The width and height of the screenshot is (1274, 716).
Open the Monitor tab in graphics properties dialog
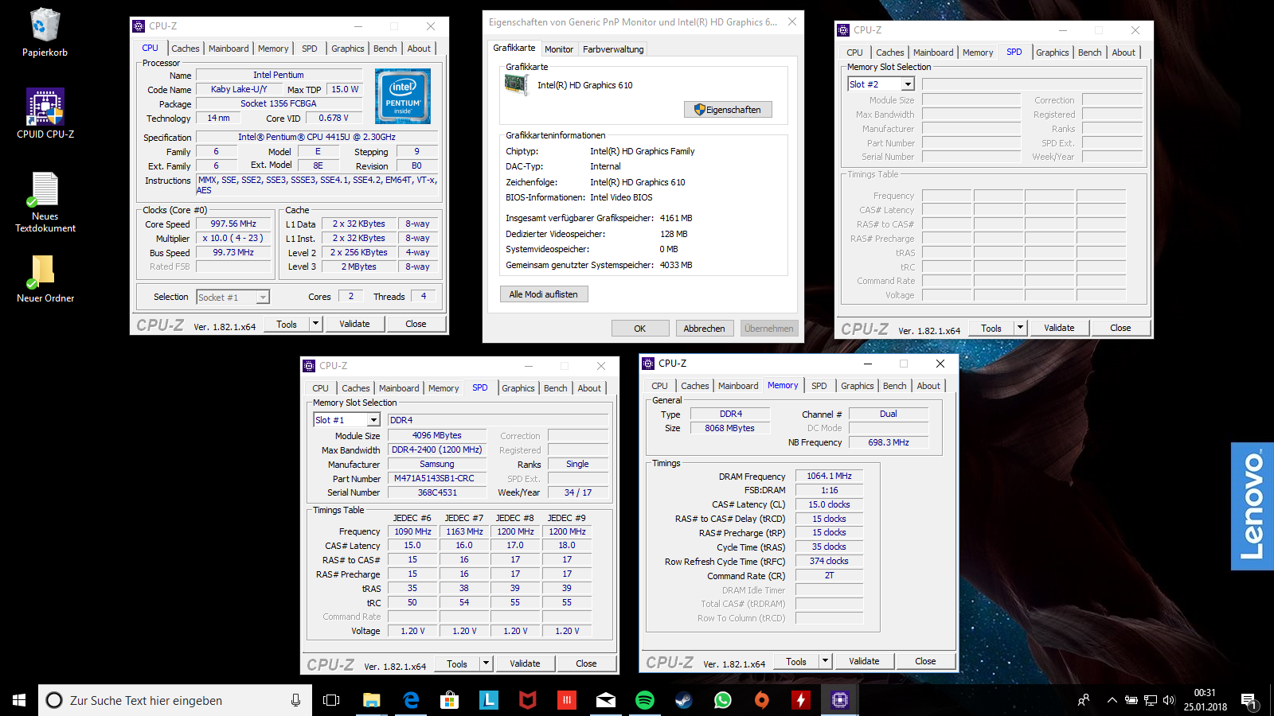tap(559, 49)
